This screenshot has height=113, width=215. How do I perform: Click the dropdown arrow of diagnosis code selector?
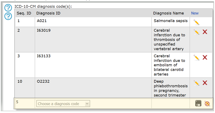pyautogui.click(x=87, y=103)
